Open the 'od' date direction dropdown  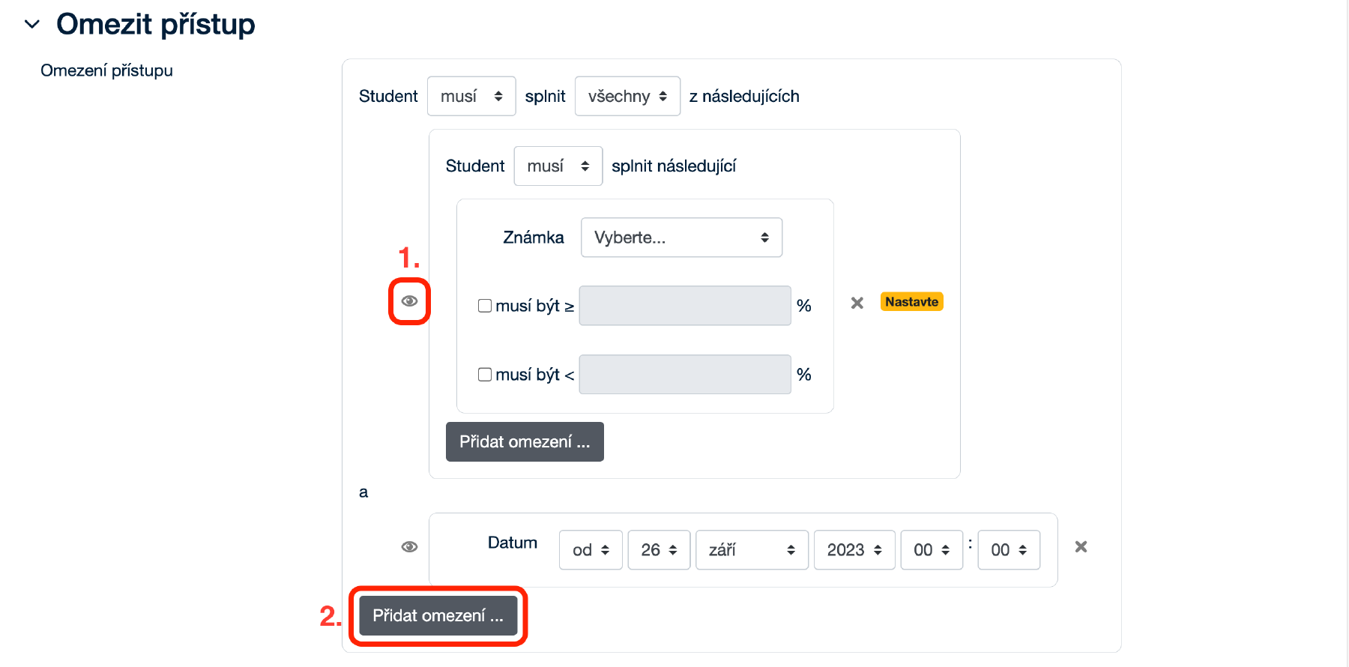click(591, 550)
